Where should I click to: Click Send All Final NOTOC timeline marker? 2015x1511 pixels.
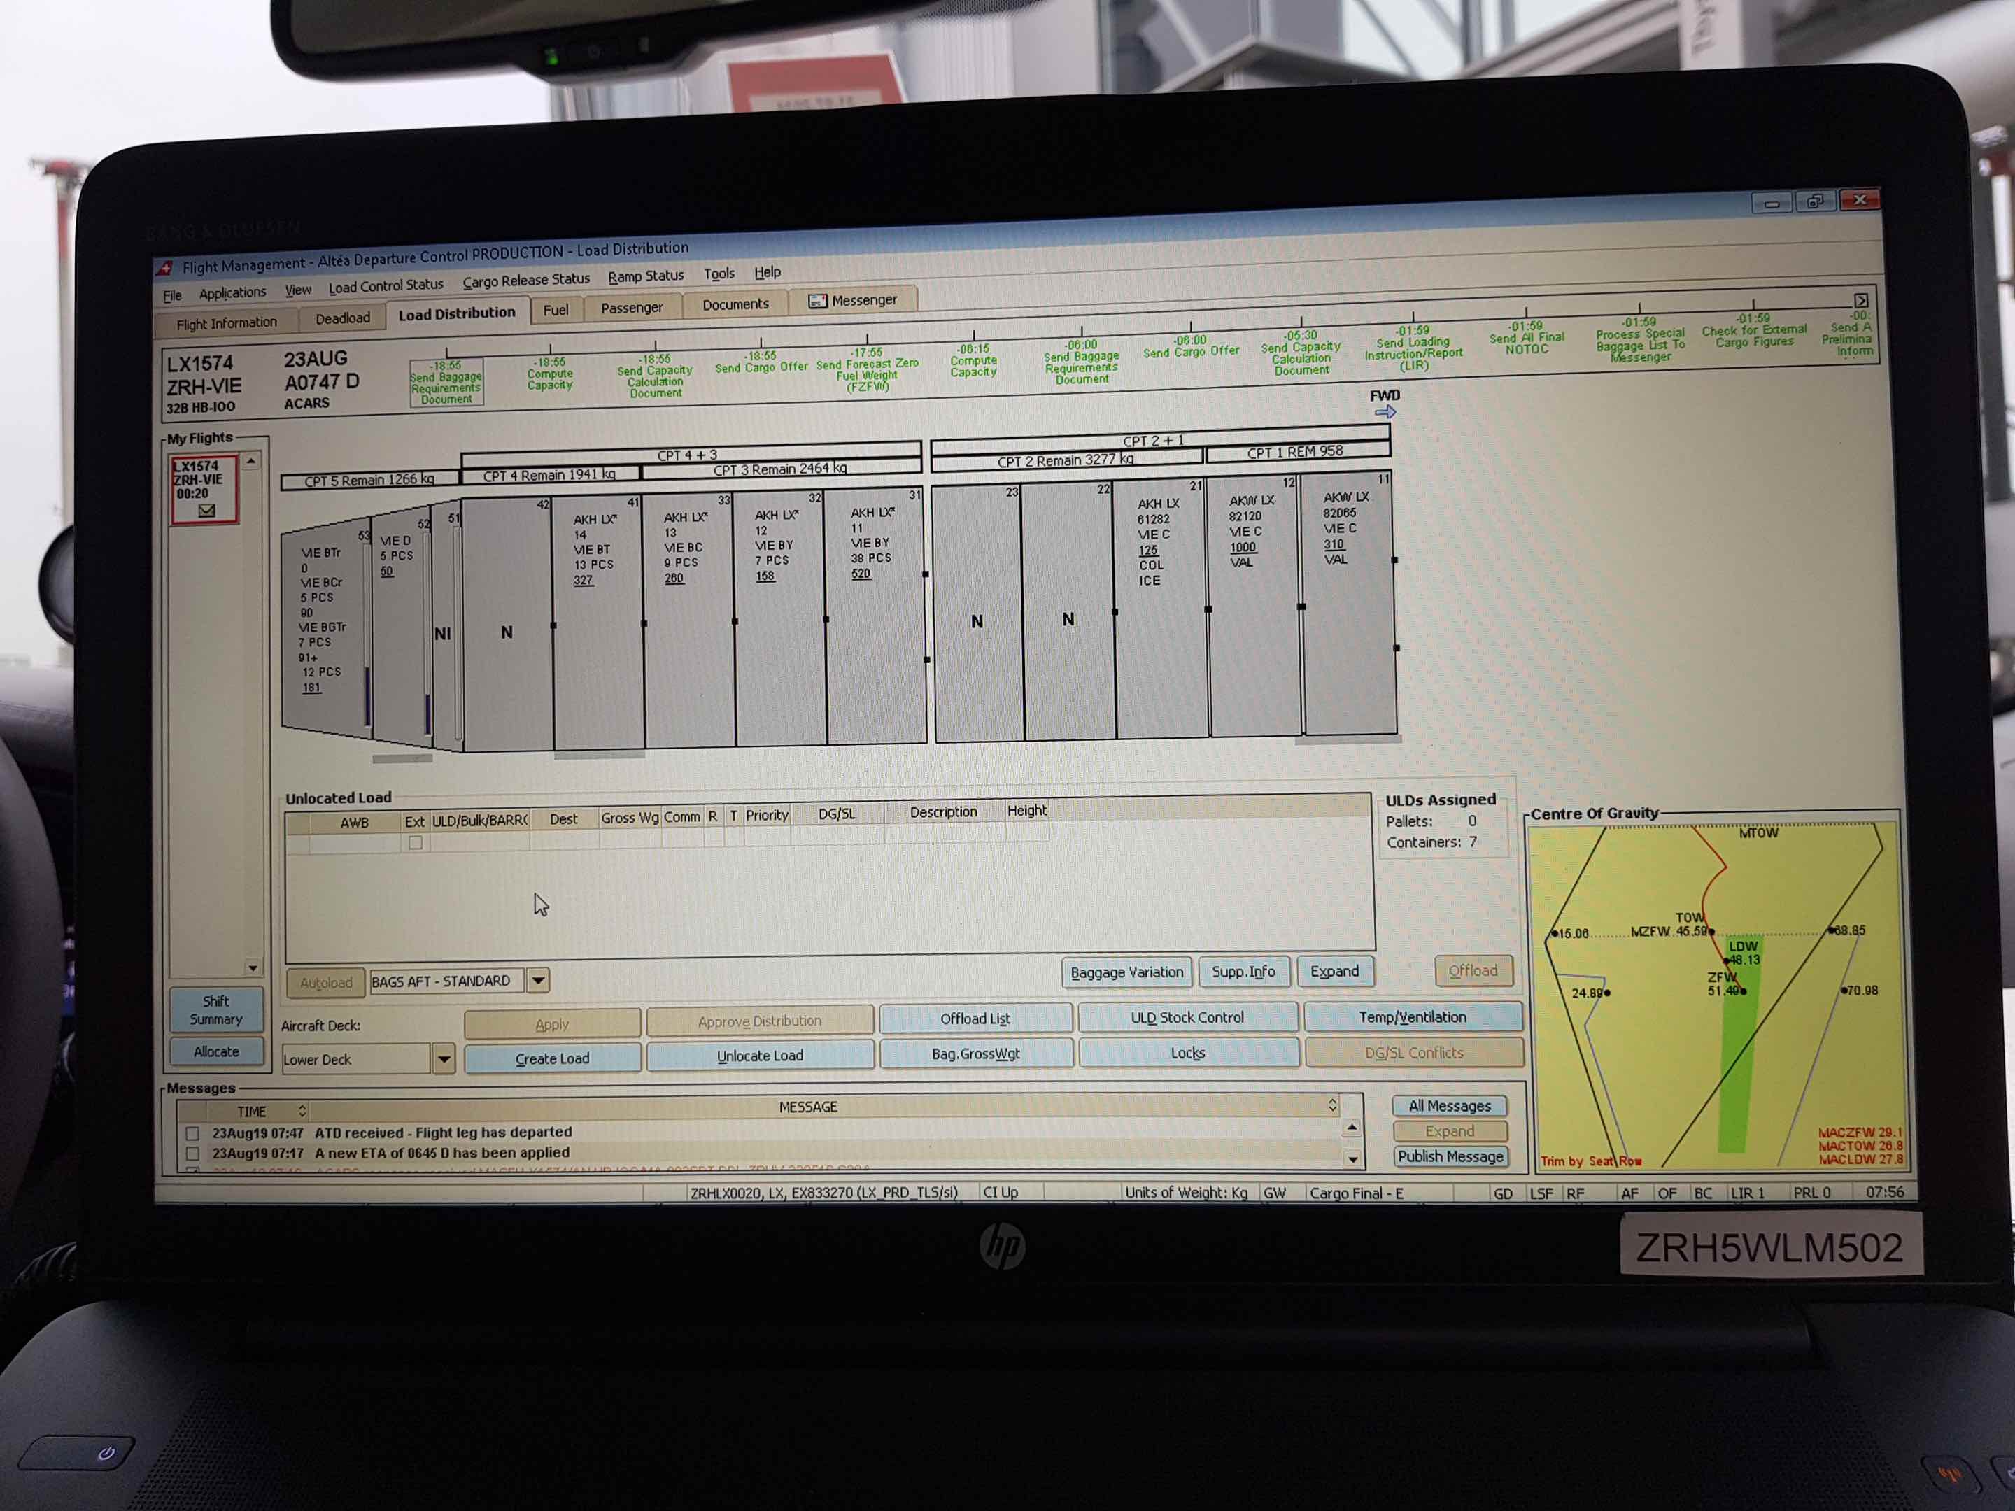[x=1526, y=338]
